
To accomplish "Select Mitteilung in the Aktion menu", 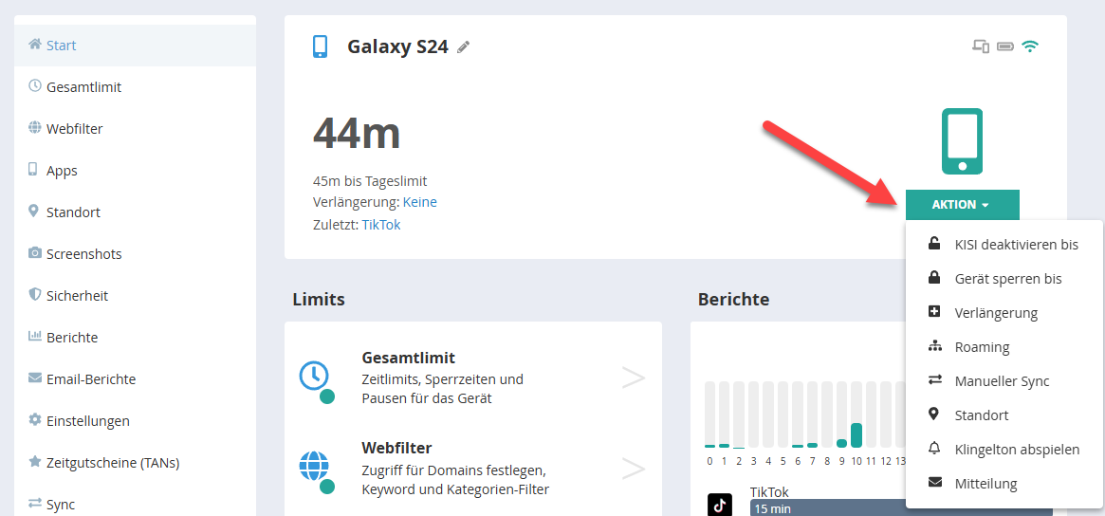I will [x=1004, y=484].
